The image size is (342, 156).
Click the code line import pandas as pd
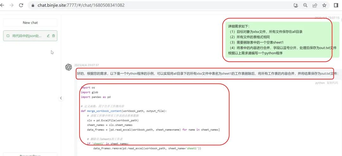(x=96, y=97)
